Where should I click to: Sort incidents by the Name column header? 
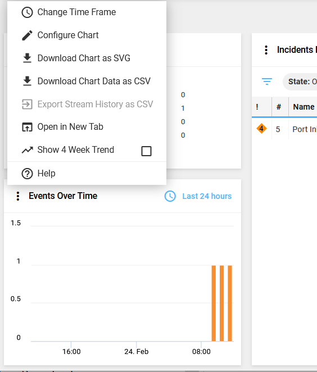click(x=304, y=107)
